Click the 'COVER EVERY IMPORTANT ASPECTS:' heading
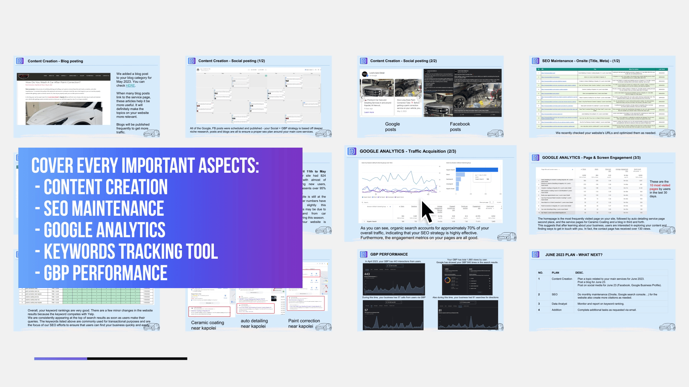Screen dimensions: 689x387 click(x=145, y=165)
